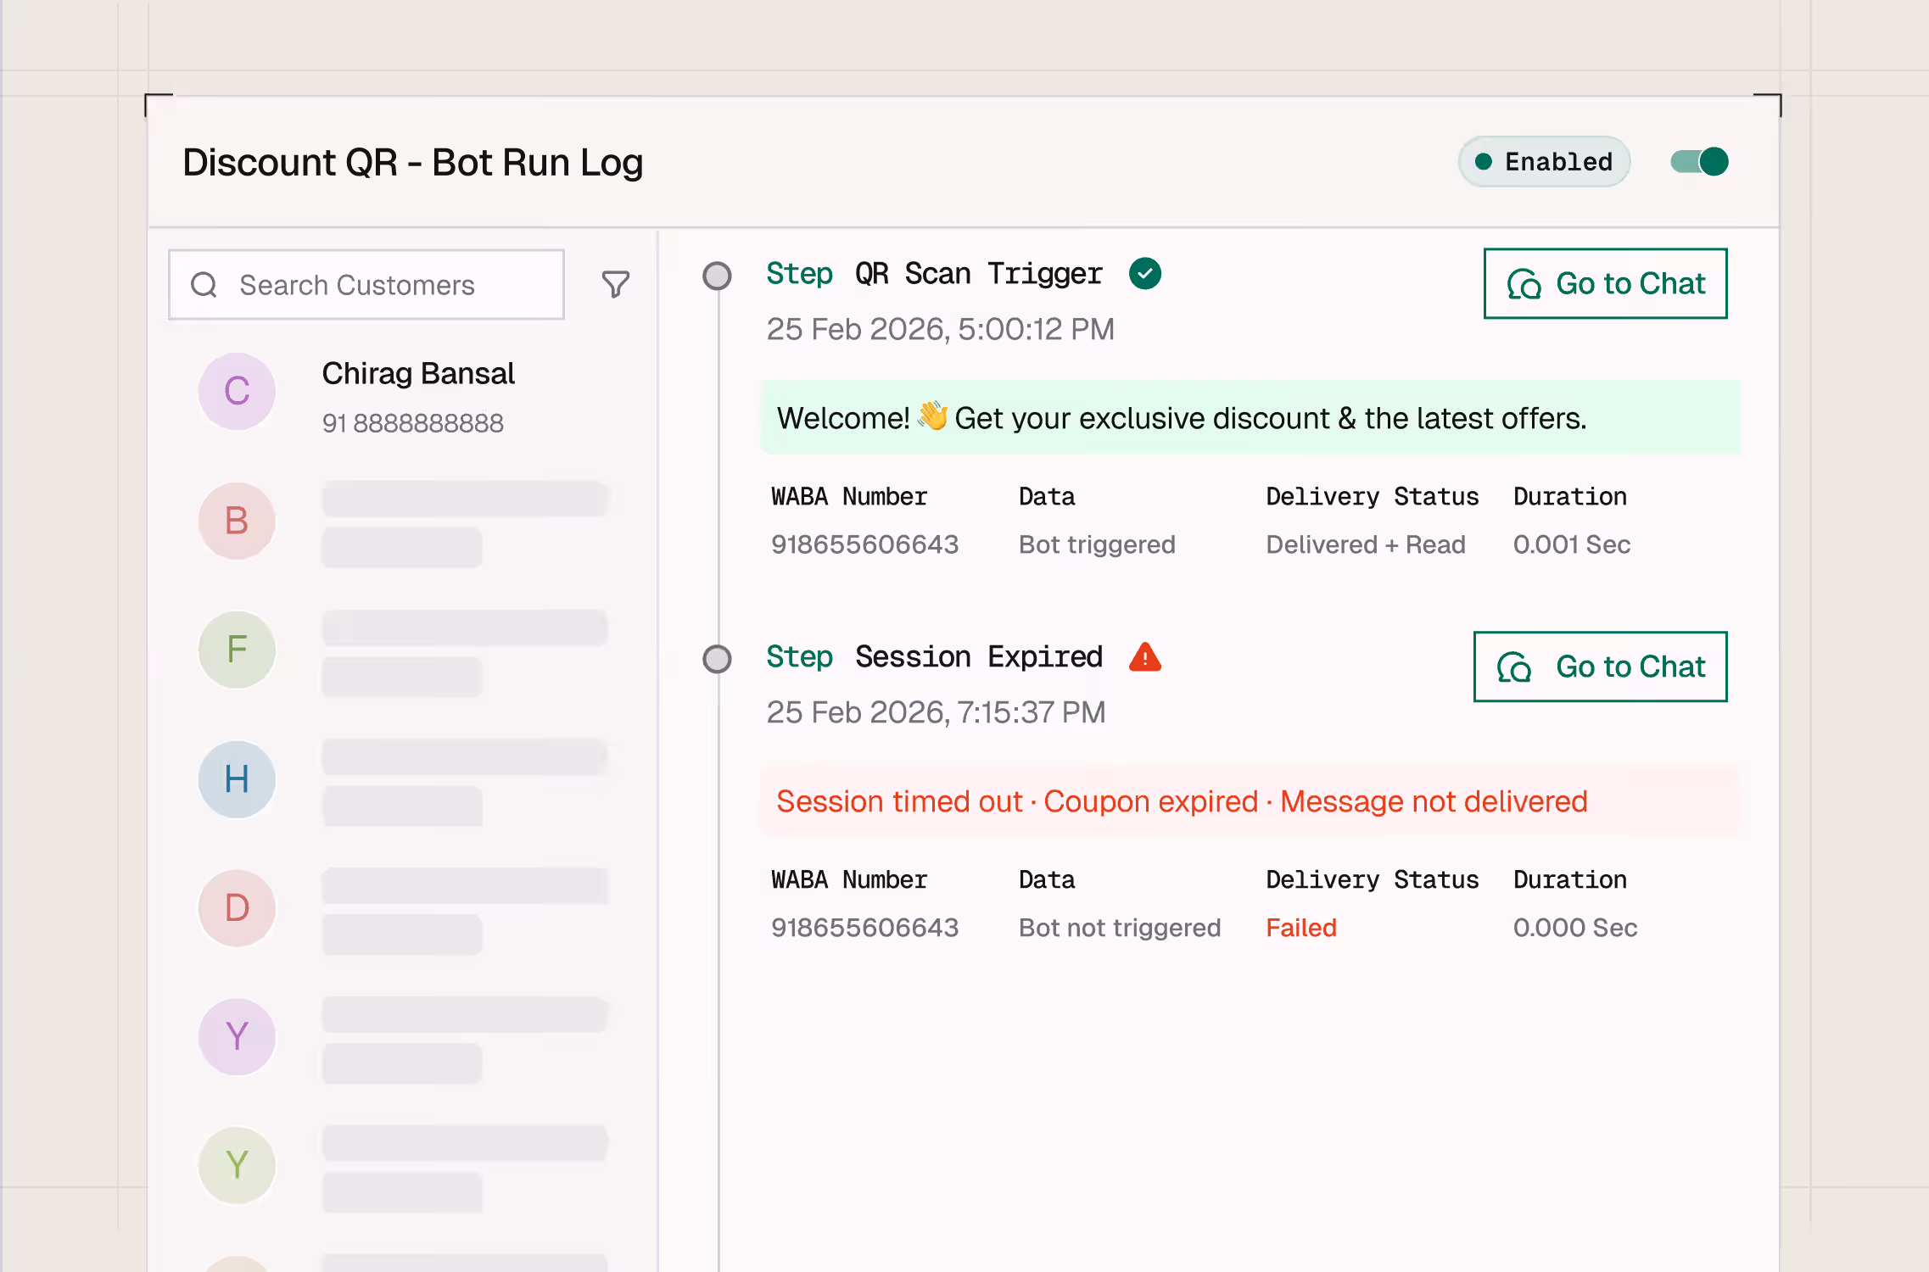Click the purple Y customer avatar
The height and width of the screenshot is (1272, 1929).
pos(237,1037)
